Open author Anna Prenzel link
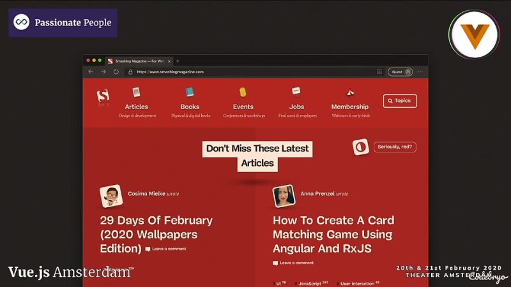 [317, 194]
